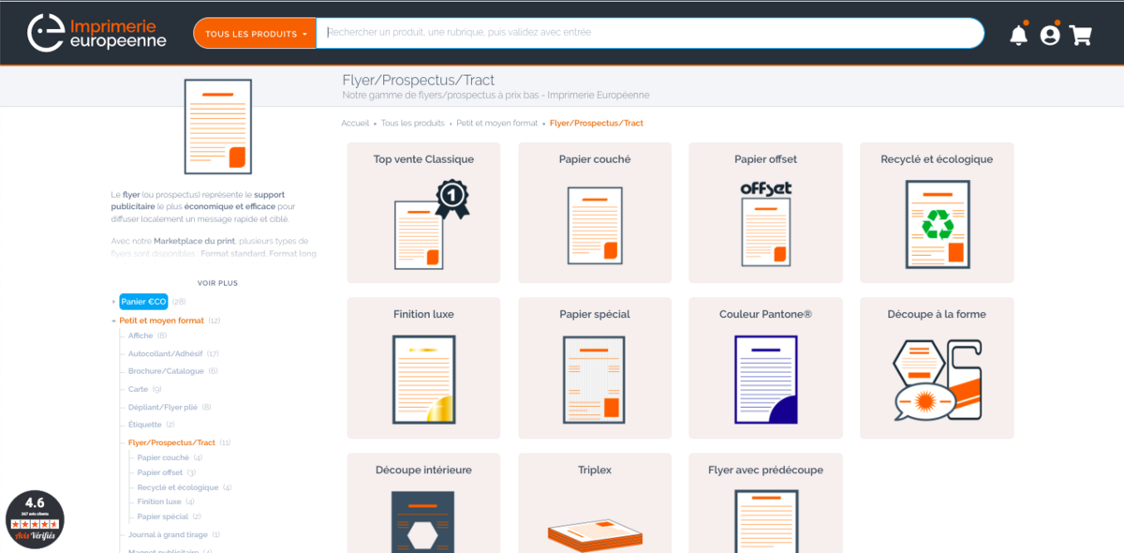Image resolution: width=1124 pixels, height=553 pixels.
Task: Go to the Accueil breadcrumb link
Action: [355, 123]
